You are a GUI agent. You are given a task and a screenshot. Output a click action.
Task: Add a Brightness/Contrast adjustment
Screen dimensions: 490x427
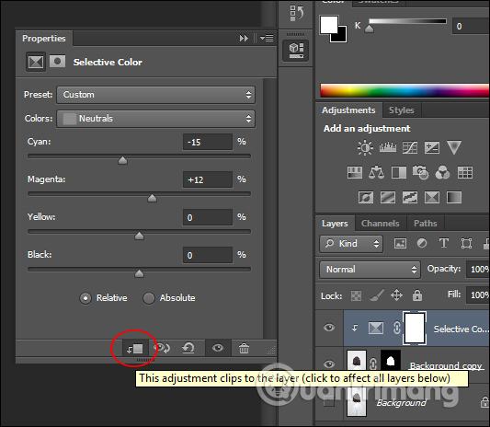pos(365,147)
